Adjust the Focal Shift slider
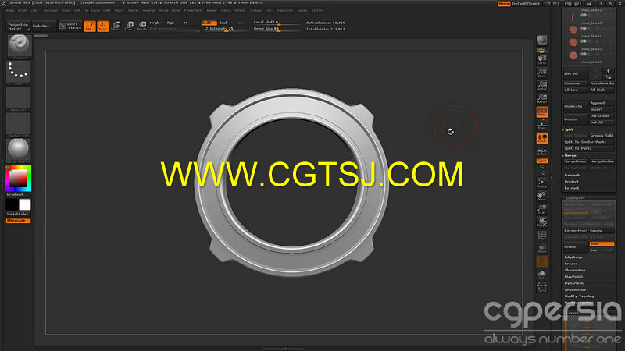The height and width of the screenshot is (351, 625). (277, 23)
